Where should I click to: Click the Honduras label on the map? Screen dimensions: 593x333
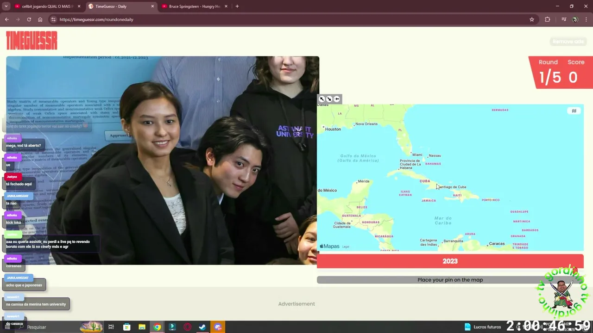tap(371, 222)
